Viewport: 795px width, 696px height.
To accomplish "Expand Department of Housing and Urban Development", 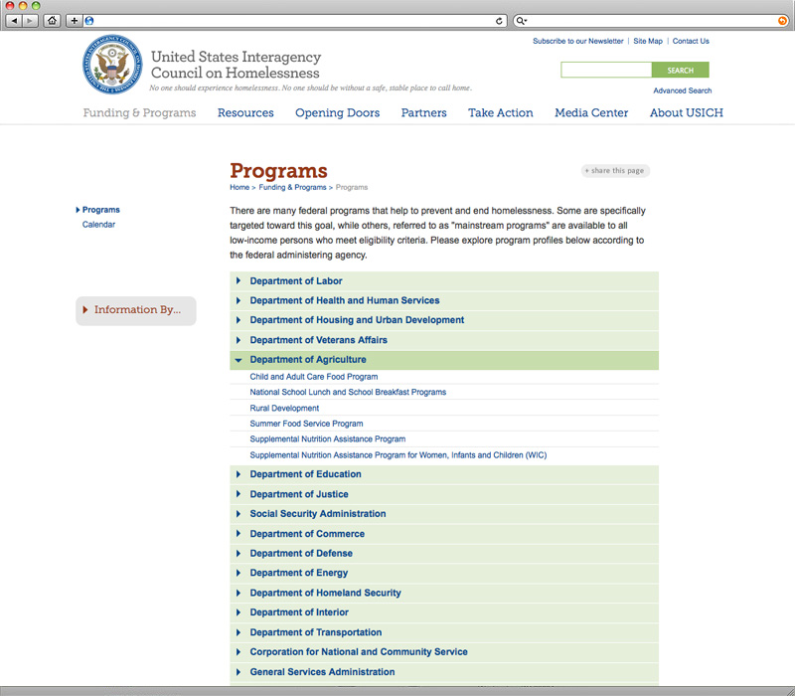I will coord(444,320).
